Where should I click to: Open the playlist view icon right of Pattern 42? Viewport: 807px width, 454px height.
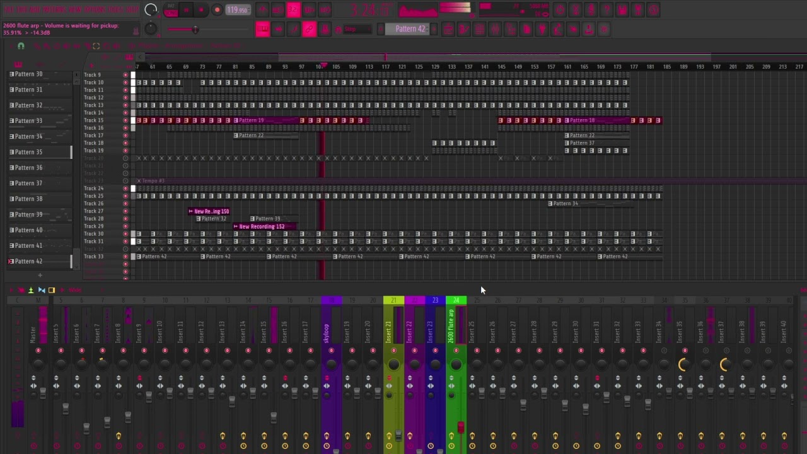pos(448,29)
